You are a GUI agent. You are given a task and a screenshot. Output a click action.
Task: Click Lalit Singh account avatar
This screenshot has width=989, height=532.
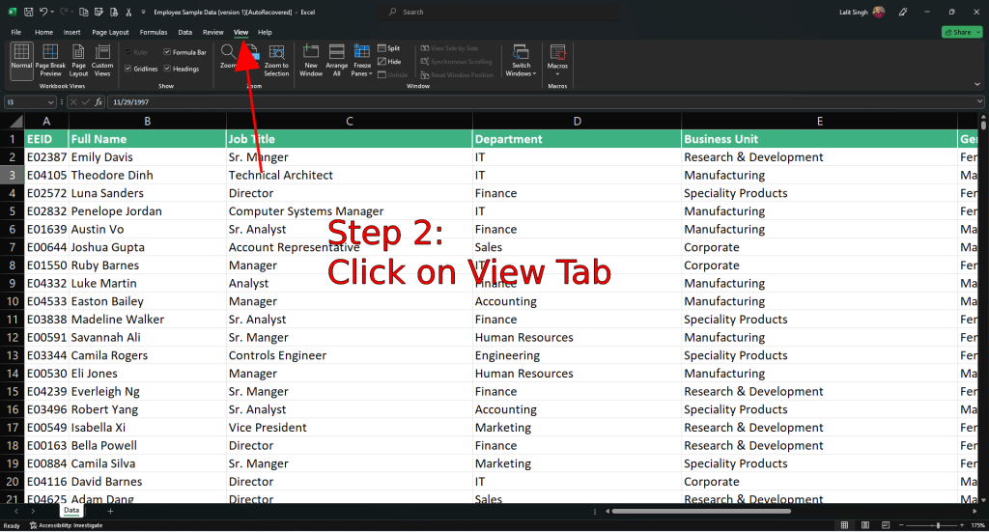(x=879, y=12)
